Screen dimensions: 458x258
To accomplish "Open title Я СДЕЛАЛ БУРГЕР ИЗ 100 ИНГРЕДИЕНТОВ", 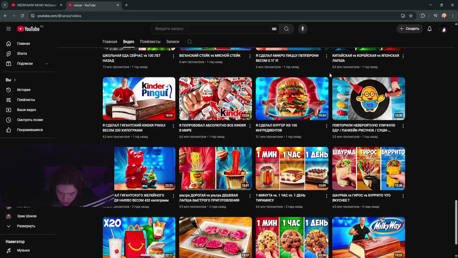I will coord(276,128).
